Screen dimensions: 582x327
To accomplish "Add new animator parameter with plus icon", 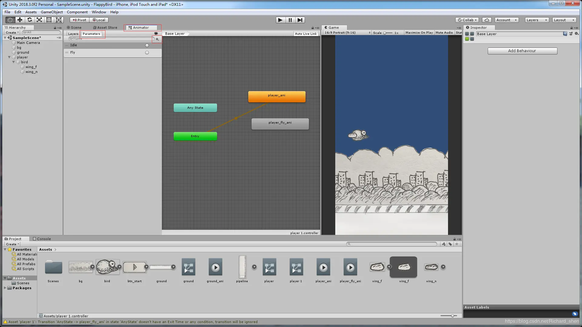I will click(x=157, y=39).
